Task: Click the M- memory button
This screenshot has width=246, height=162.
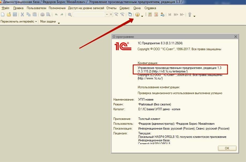Action: [x=182, y=14]
